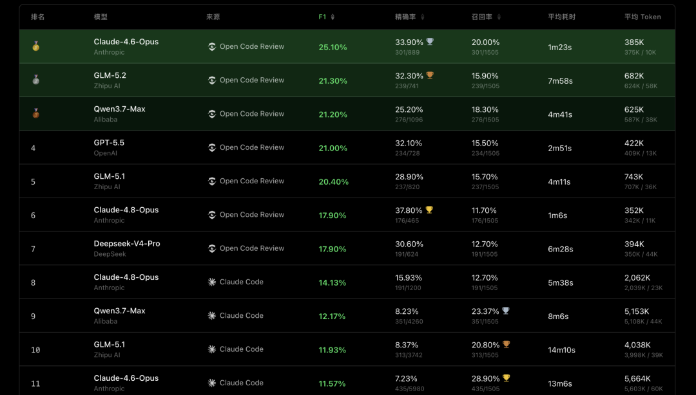This screenshot has width=696, height=395.
Task: Click the bronze medal icon for Qwen3.7-Max
Action: pos(36,113)
